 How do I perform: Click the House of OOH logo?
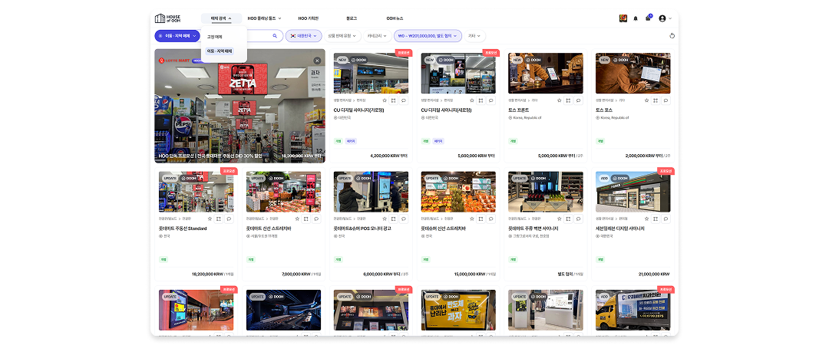click(x=167, y=18)
